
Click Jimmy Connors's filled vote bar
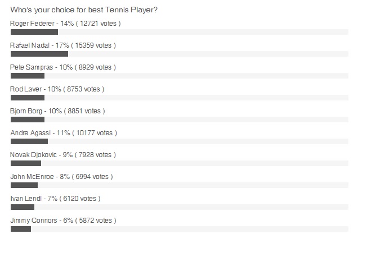point(21,229)
